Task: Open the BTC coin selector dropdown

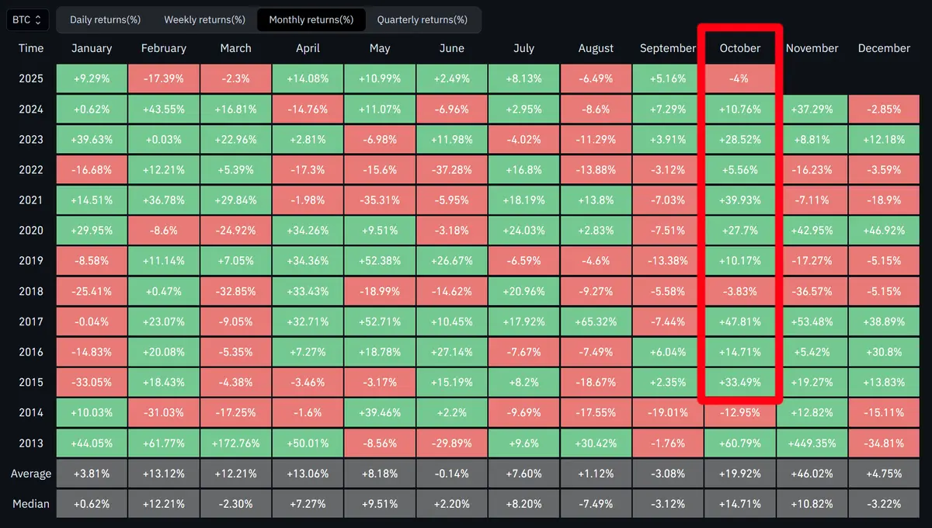Action: (x=28, y=19)
